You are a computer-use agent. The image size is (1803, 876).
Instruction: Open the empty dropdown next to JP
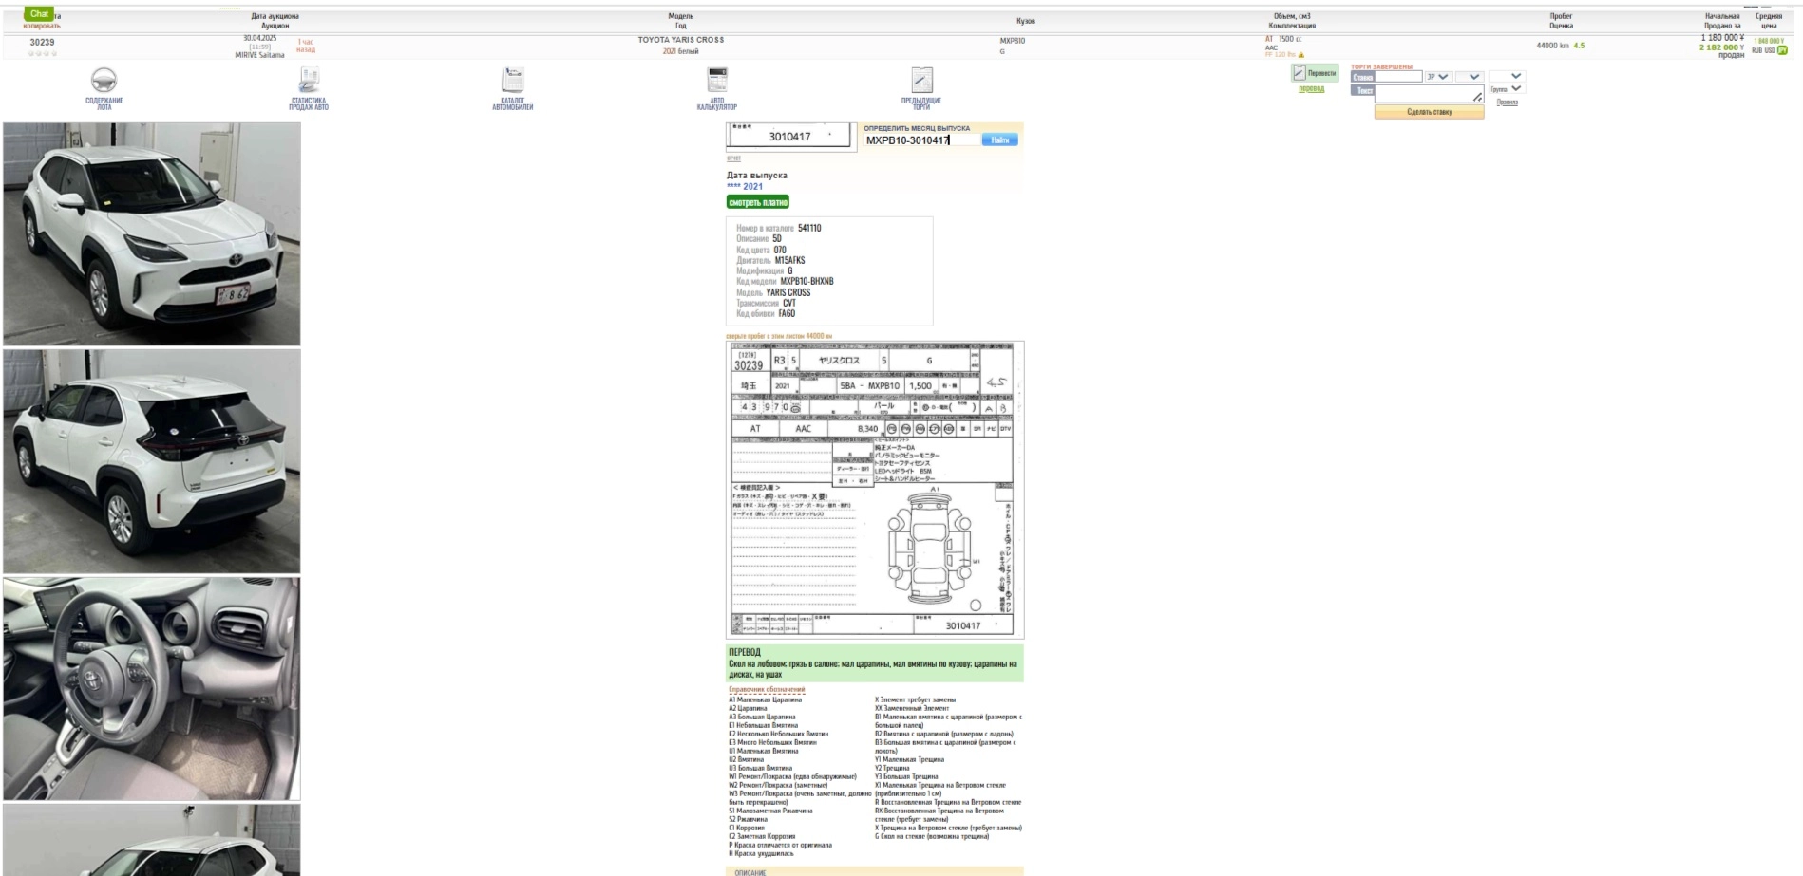tap(1470, 77)
